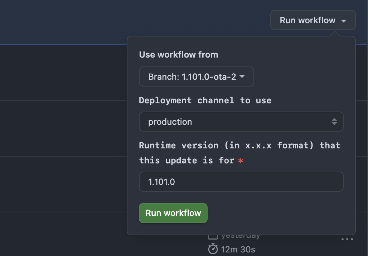
Task: Click the "production" channel value
Action: coord(170,122)
